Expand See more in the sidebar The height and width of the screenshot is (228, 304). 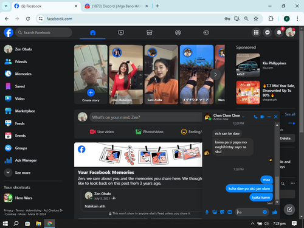33,173
